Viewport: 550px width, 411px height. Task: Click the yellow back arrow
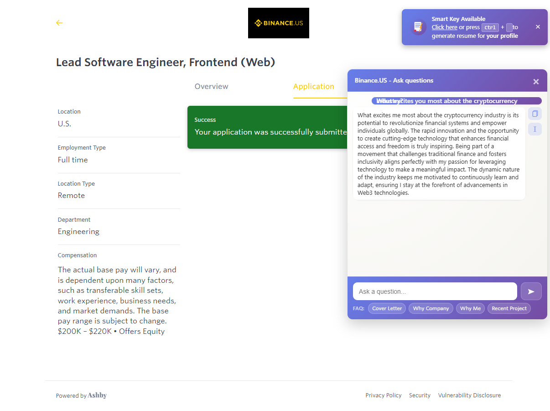coord(59,23)
